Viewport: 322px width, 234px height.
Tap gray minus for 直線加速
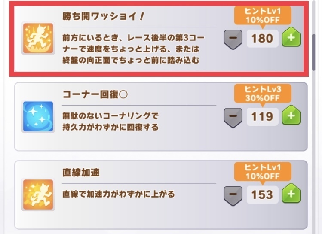[x=233, y=196]
